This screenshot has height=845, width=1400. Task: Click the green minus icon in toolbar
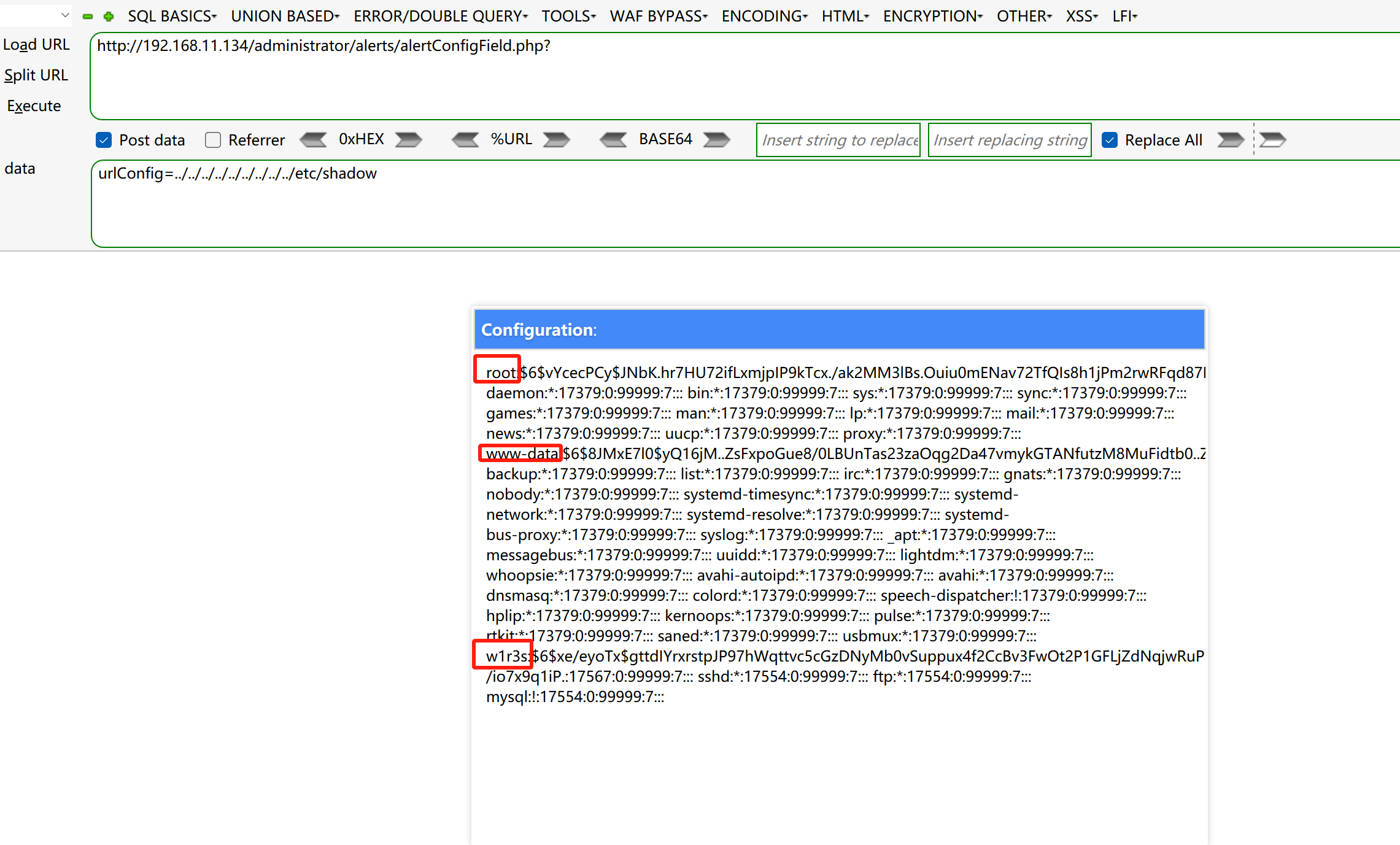(88, 17)
